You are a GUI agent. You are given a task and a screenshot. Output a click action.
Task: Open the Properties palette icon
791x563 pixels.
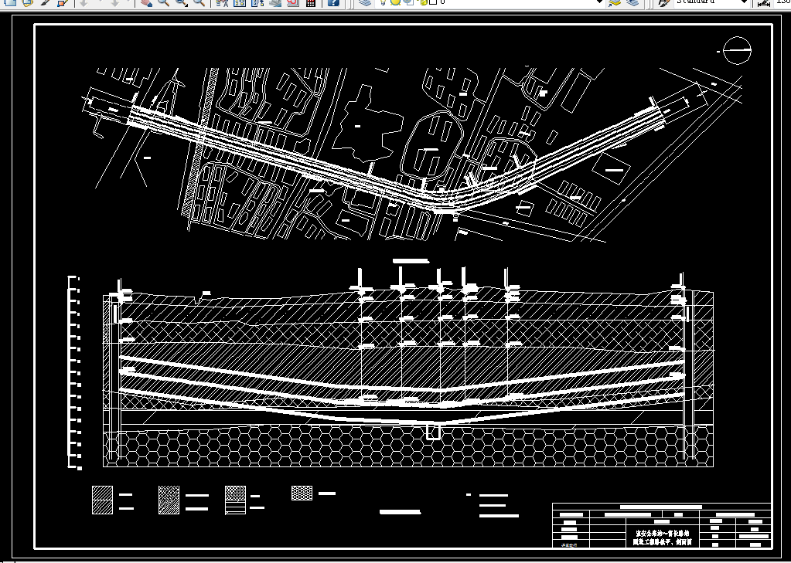point(221,2)
